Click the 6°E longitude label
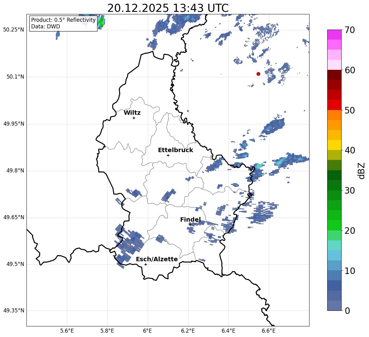The image size is (369, 337). click(x=147, y=331)
